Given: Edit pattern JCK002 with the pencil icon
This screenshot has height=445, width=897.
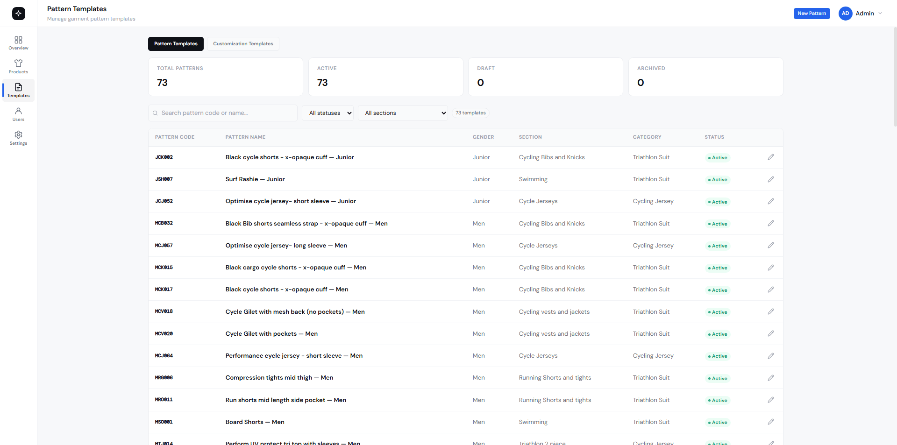Looking at the screenshot, I should click(771, 157).
